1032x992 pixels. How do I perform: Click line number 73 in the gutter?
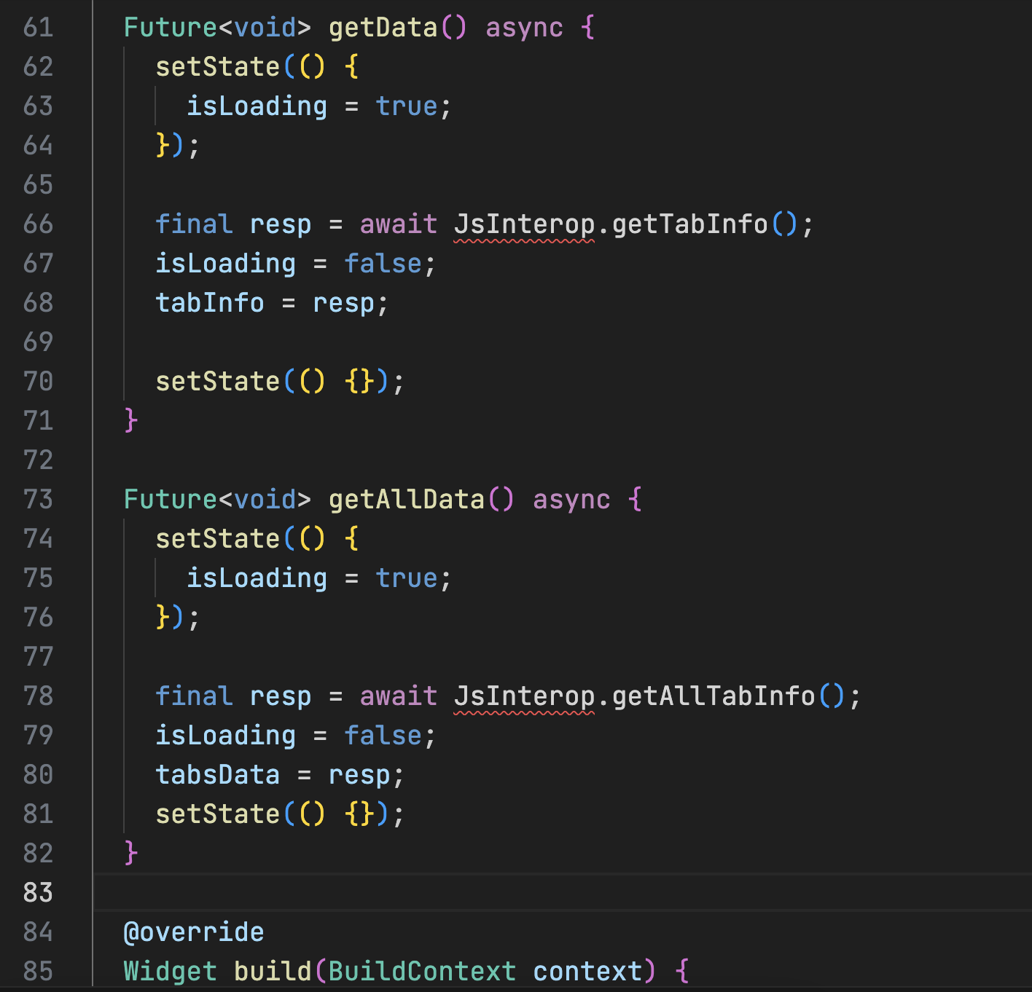point(38,500)
